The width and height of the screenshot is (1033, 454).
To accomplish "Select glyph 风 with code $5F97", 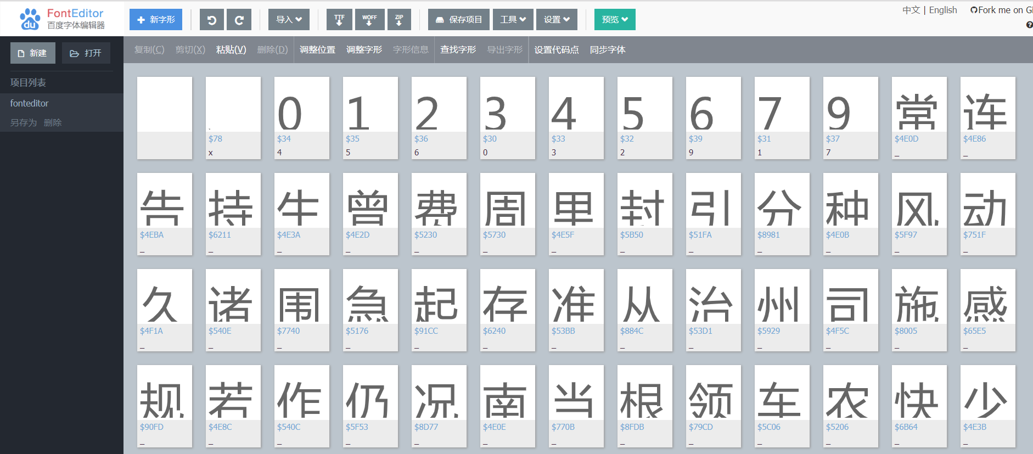I will 919,214.
